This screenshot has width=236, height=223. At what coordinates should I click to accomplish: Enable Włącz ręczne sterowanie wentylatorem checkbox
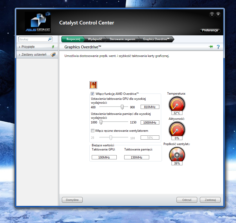tap(93, 131)
